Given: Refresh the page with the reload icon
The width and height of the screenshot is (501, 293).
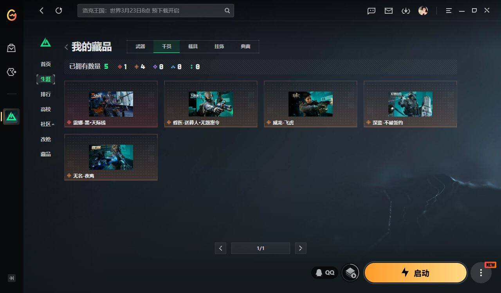Looking at the screenshot, I should click(59, 11).
